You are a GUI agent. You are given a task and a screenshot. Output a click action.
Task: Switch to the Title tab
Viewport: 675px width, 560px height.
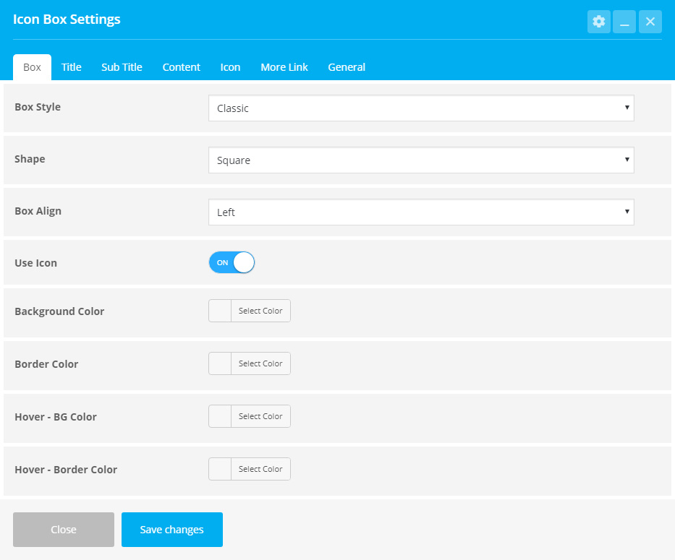pyautogui.click(x=72, y=67)
